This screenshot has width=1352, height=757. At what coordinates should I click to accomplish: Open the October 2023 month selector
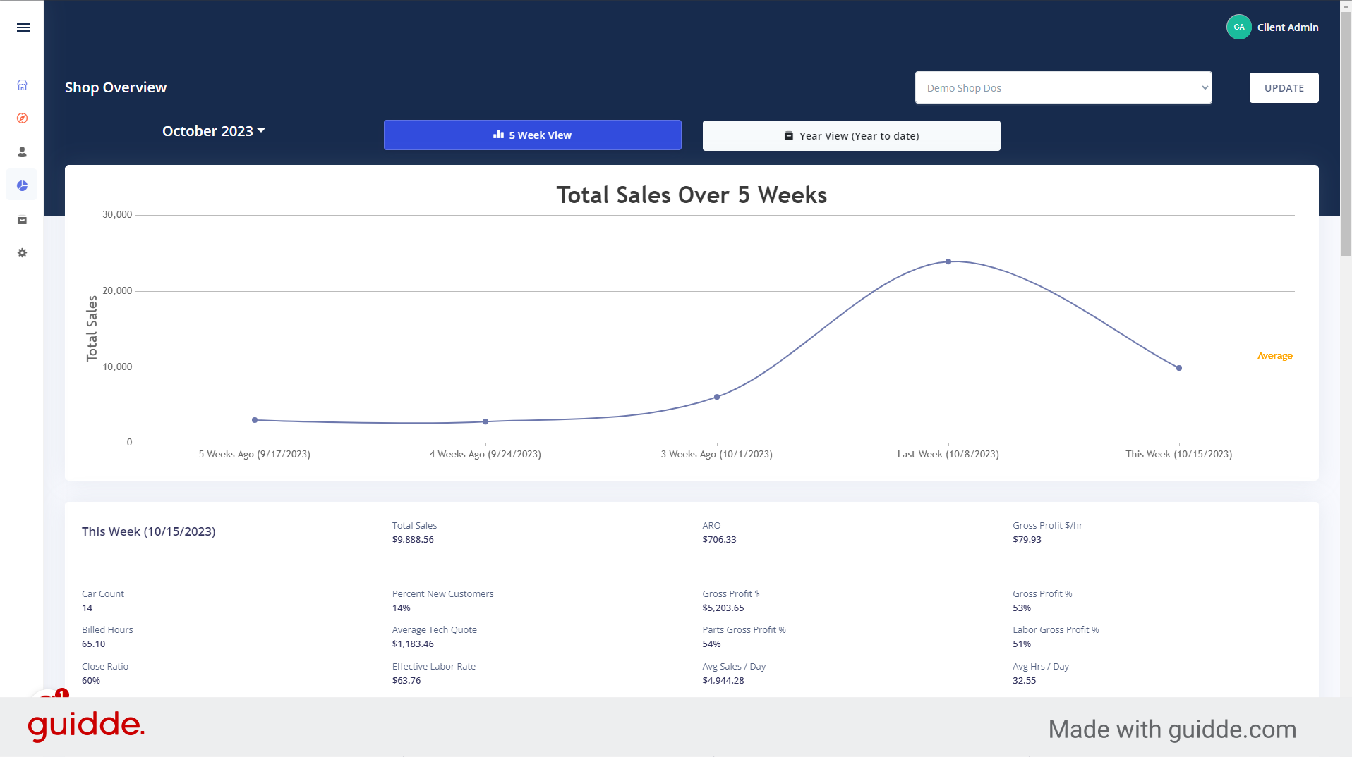click(213, 131)
